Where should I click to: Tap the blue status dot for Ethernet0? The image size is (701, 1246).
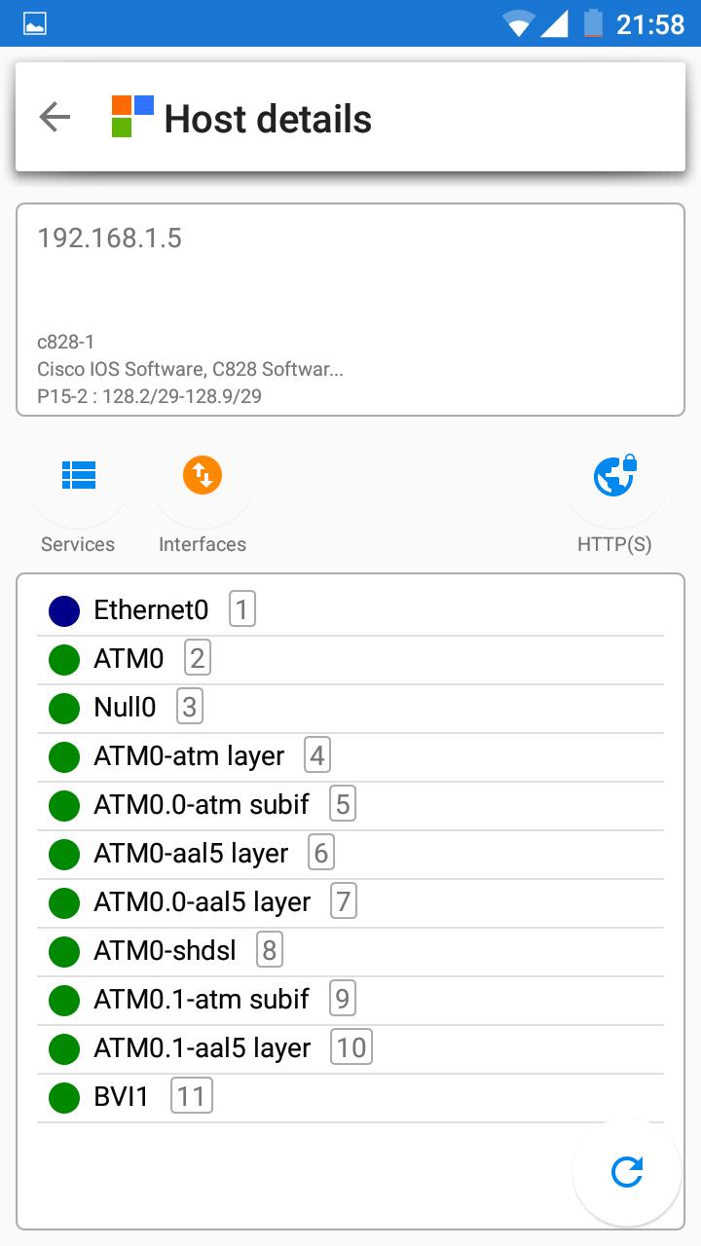click(x=64, y=611)
